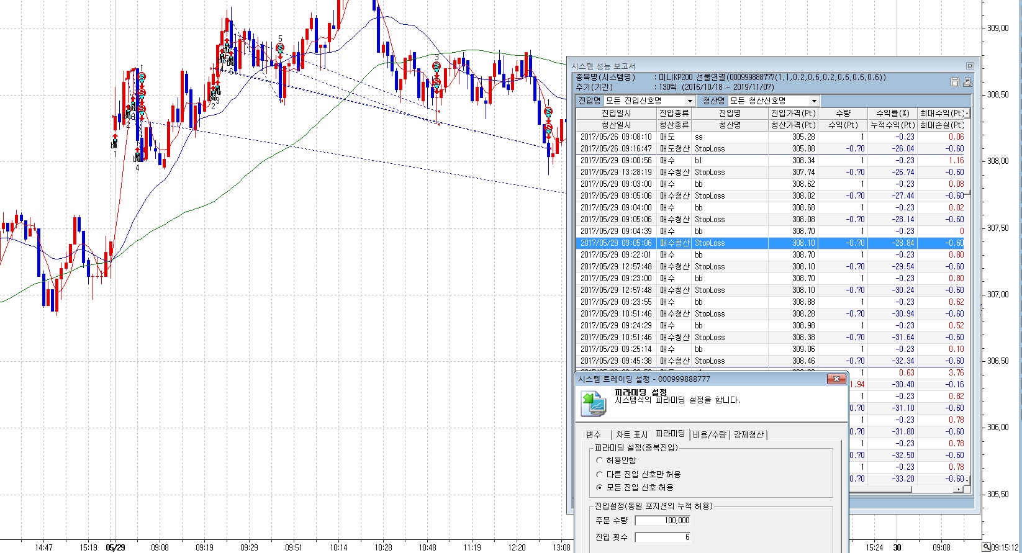1022x553 pixels.
Task: Click the save report icon
Action: pos(955,82)
